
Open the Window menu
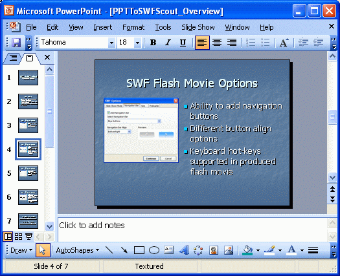pyautogui.click(x=237, y=27)
